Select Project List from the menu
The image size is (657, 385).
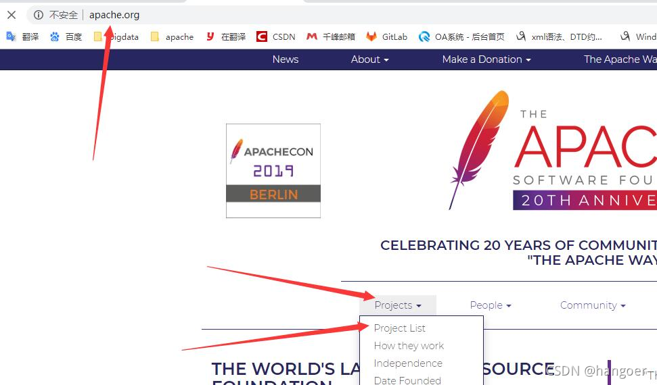pos(400,328)
